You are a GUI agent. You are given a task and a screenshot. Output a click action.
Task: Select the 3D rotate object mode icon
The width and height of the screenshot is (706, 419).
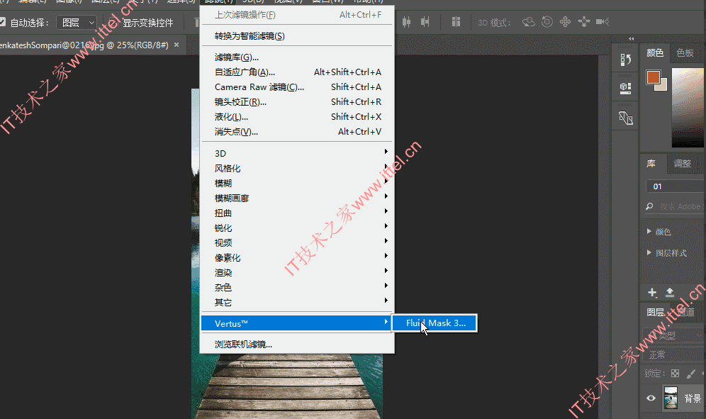tap(529, 22)
